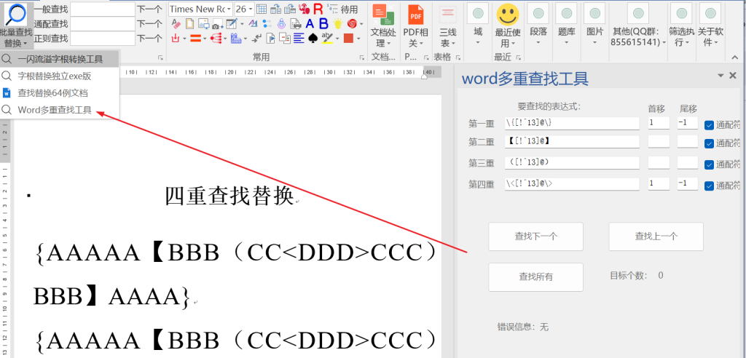The height and width of the screenshot is (358, 746).
Task: Click the printer document icon
Action: pos(296,23)
